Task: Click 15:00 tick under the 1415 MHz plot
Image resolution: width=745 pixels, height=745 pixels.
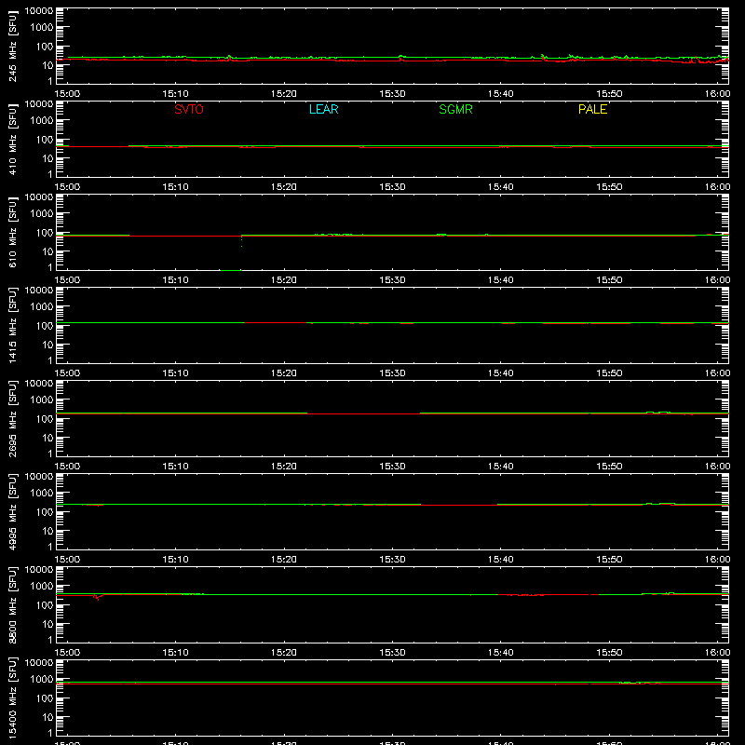Action: pyautogui.click(x=67, y=373)
